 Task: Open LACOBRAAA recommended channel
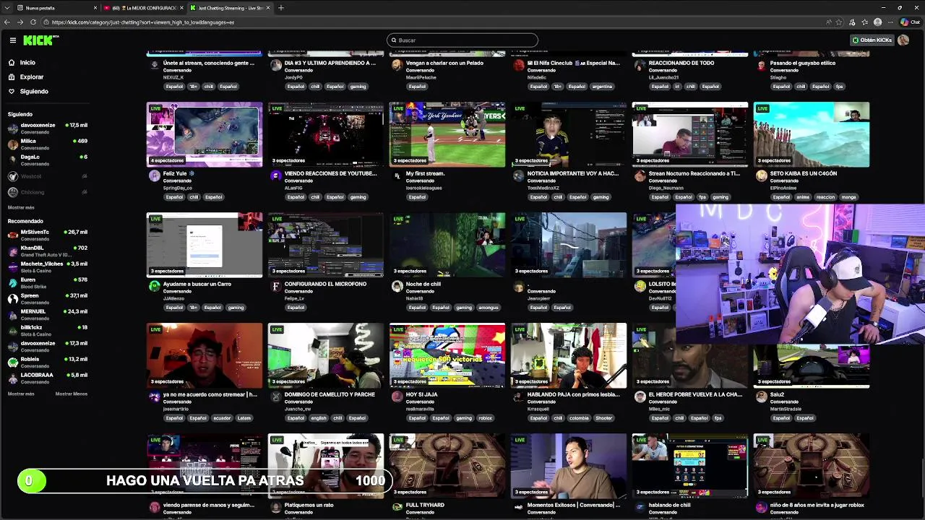[x=47, y=378]
